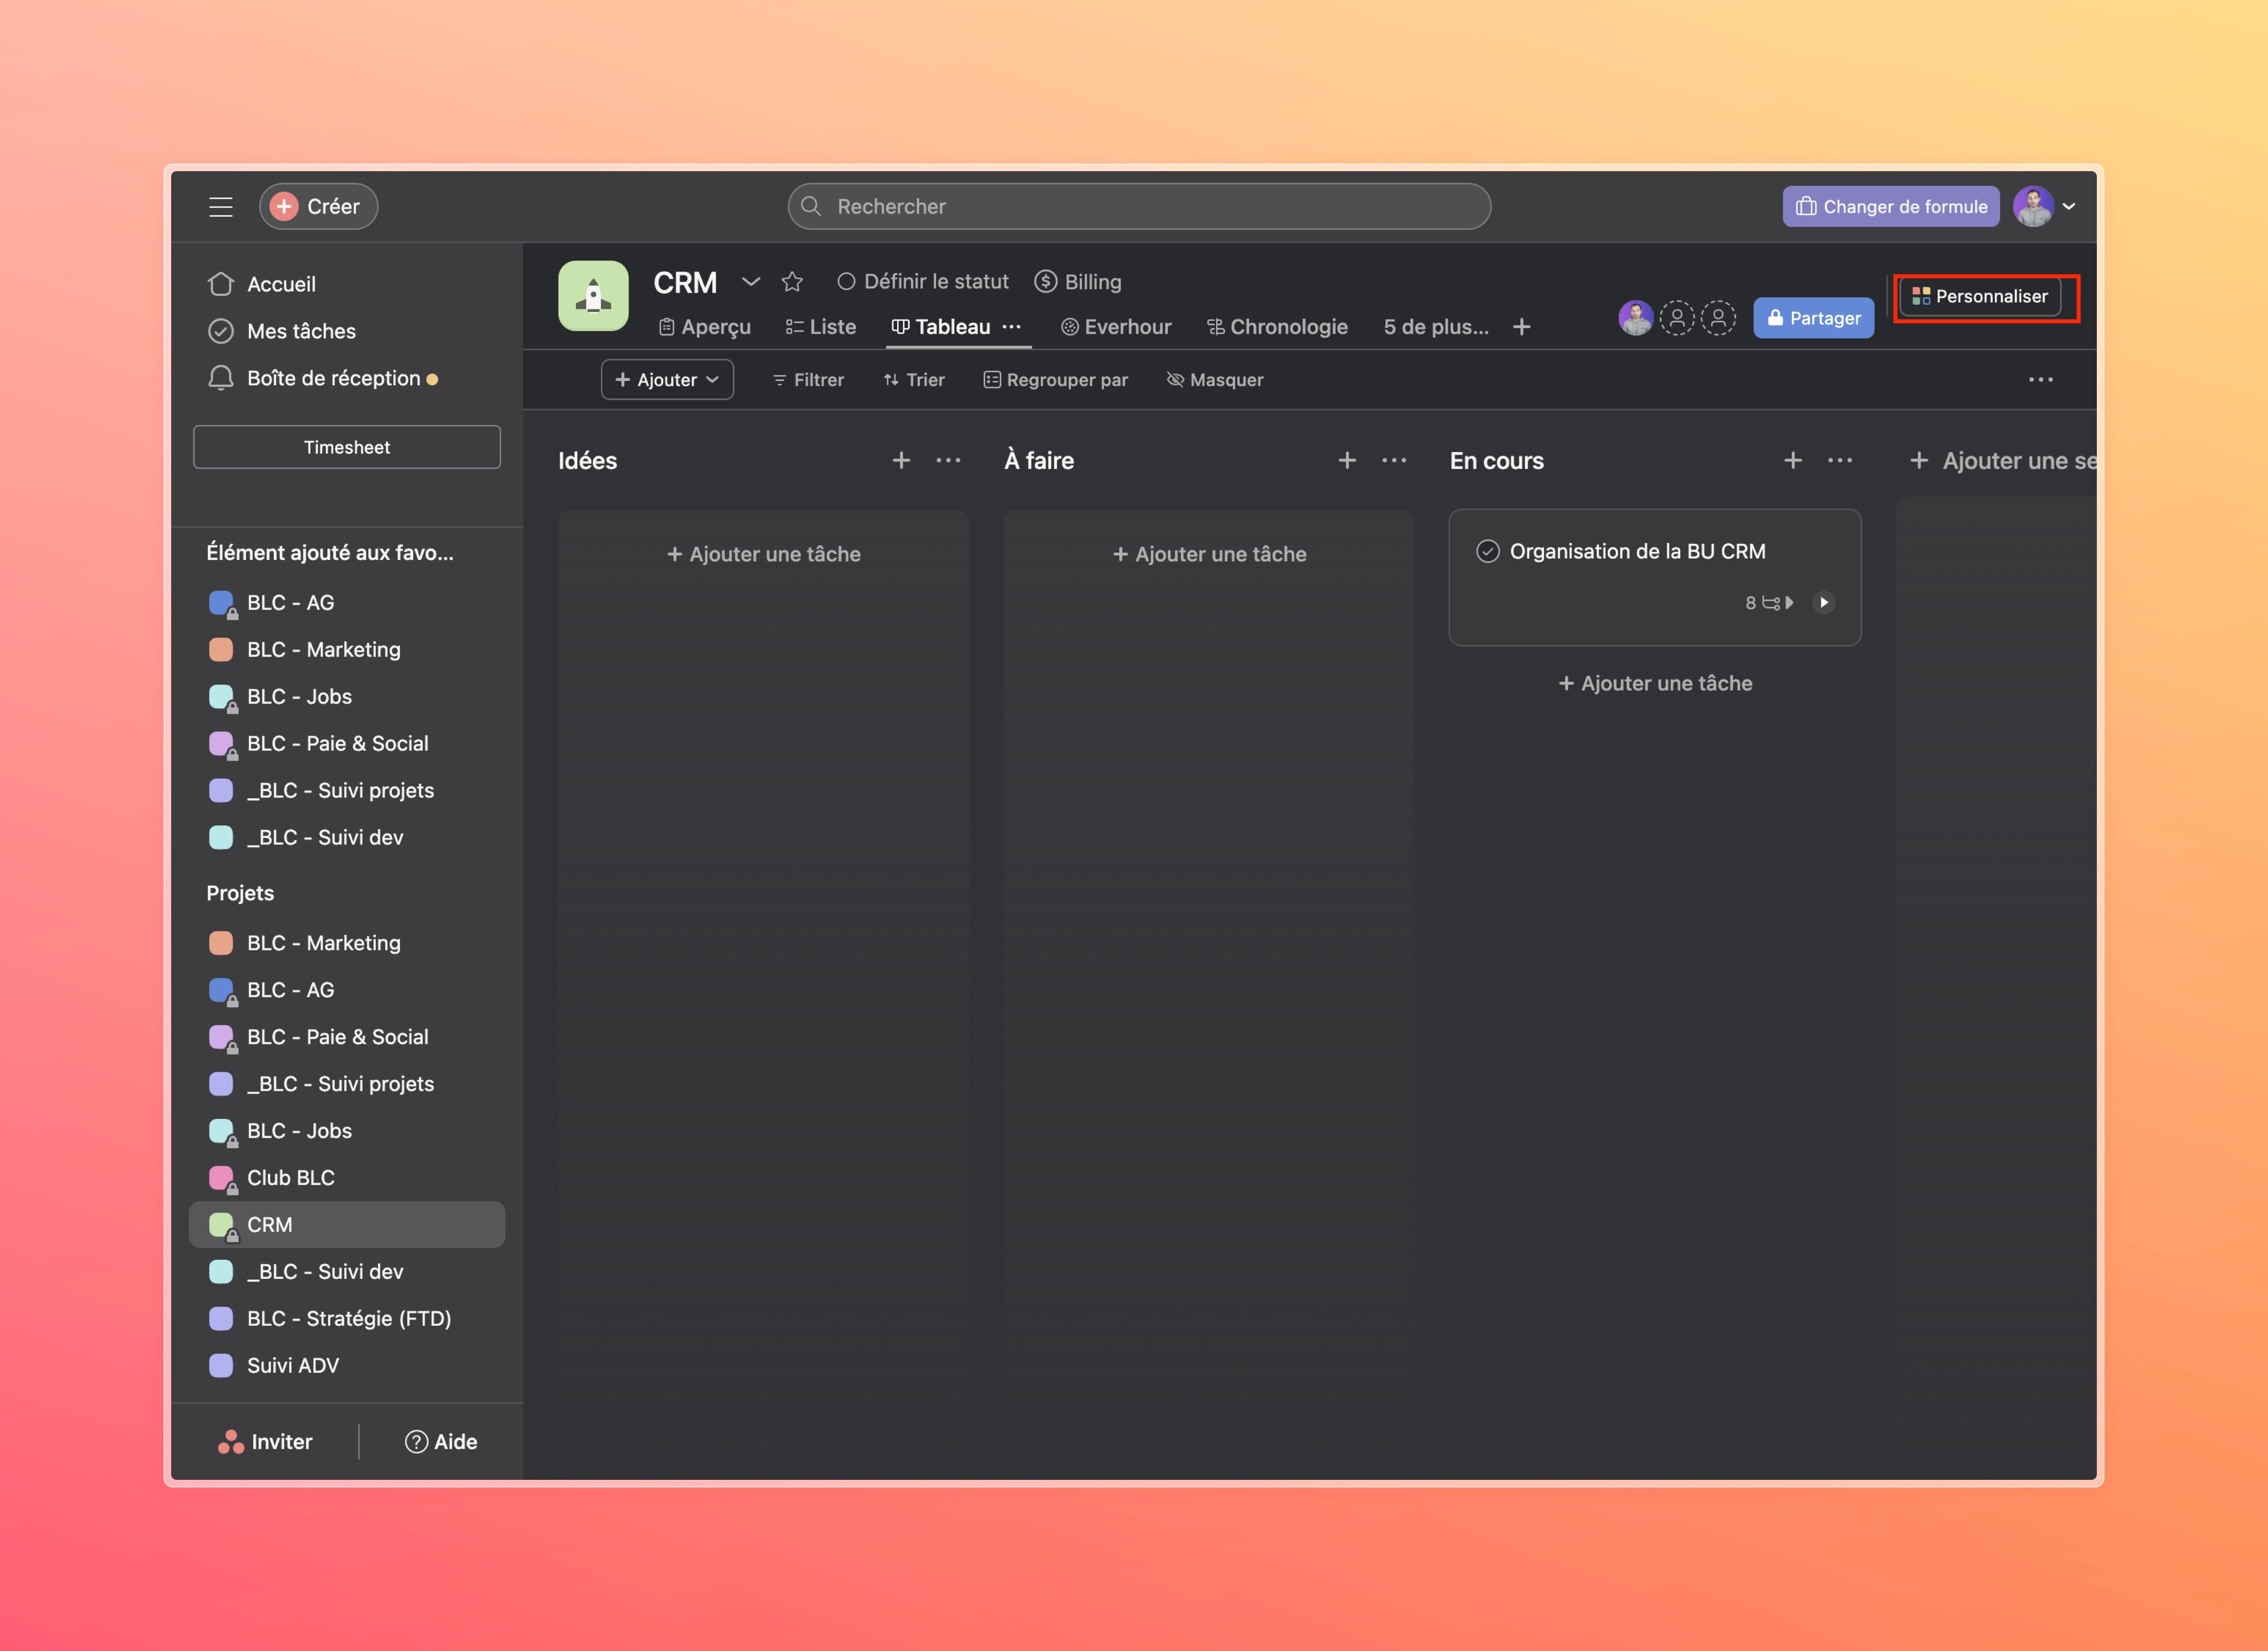This screenshot has height=1651, width=2268.
Task: Open Regrouper par options
Action: tap(1055, 380)
